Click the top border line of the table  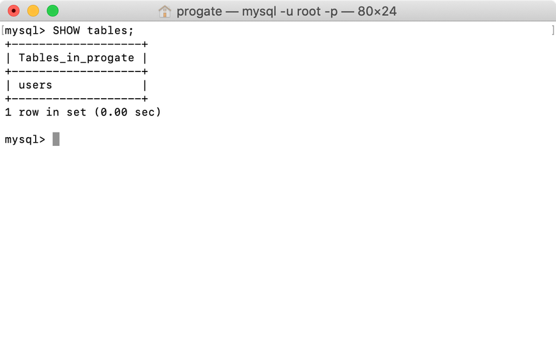[76, 44]
